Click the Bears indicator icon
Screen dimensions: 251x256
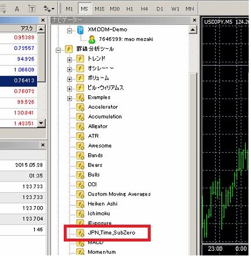pyautogui.click(x=80, y=165)
